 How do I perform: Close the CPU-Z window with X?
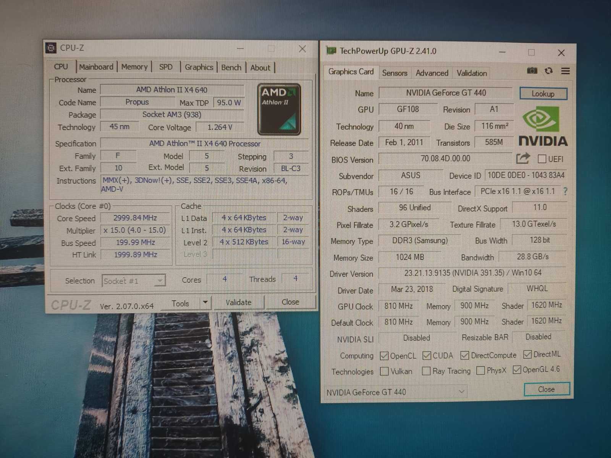point(302,49)
